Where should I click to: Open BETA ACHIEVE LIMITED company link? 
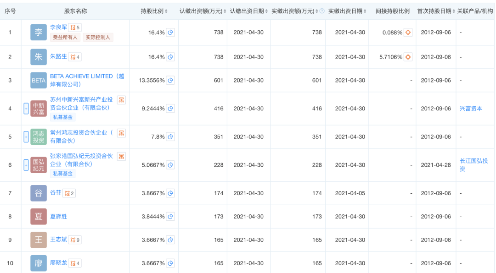pos(87,80)
